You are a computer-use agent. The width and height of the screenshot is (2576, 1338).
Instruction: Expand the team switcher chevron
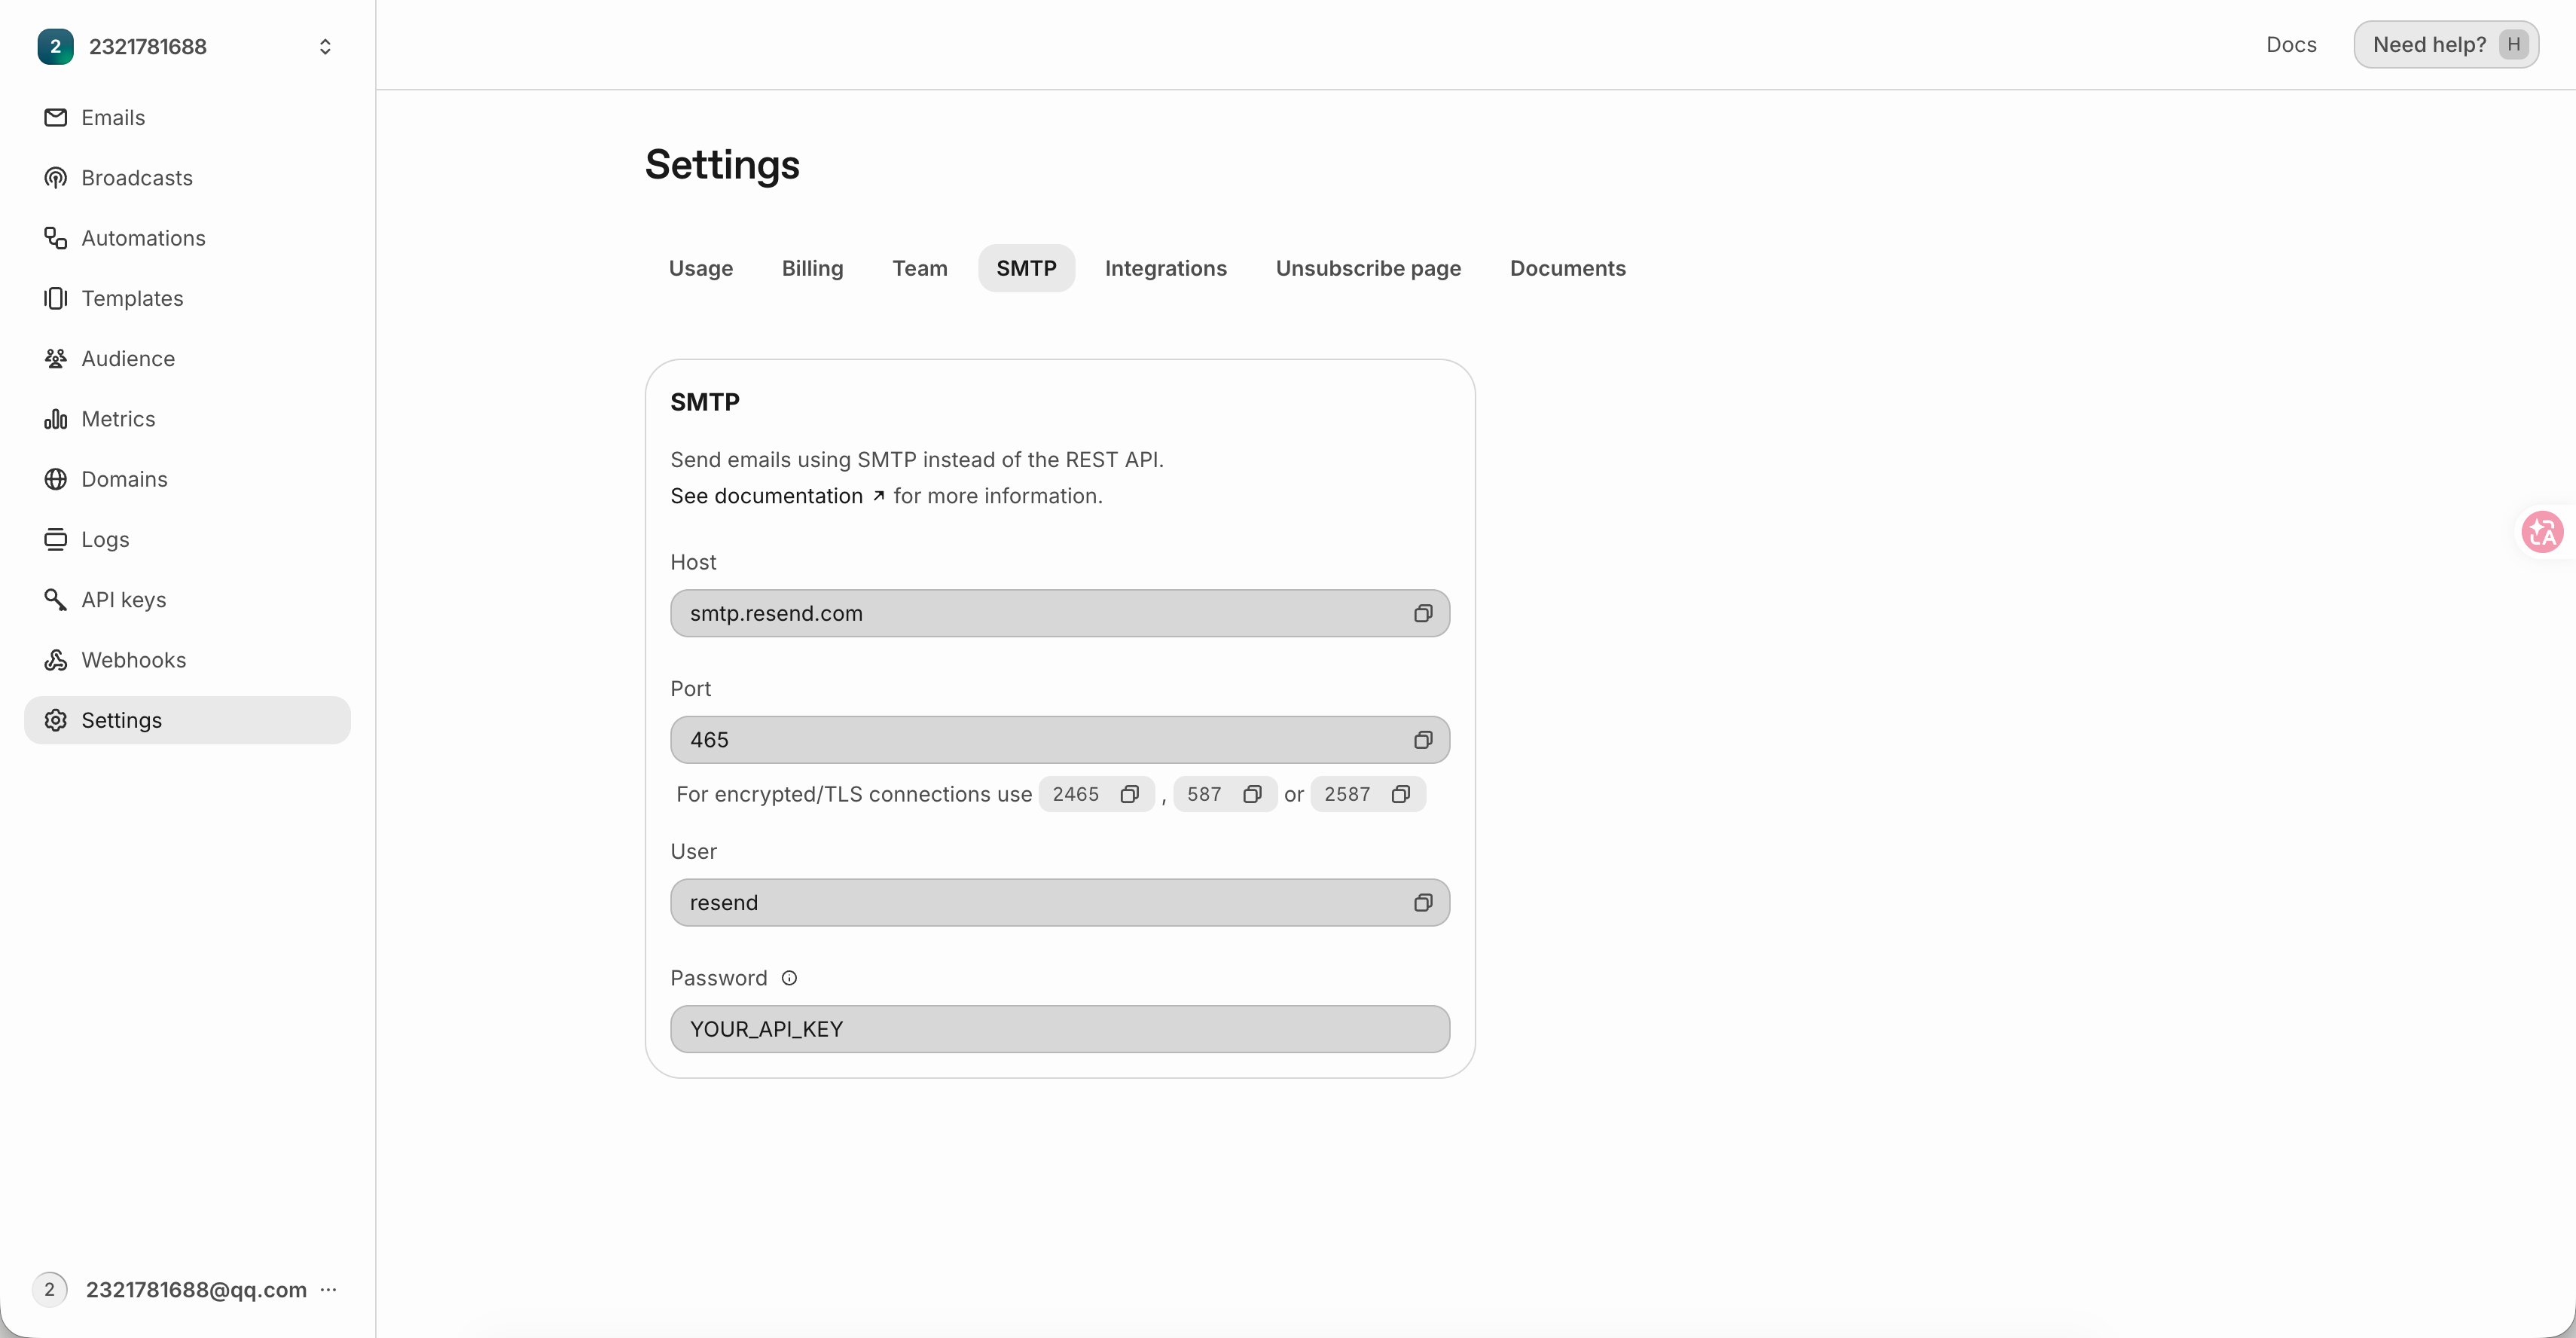[325, 47]
